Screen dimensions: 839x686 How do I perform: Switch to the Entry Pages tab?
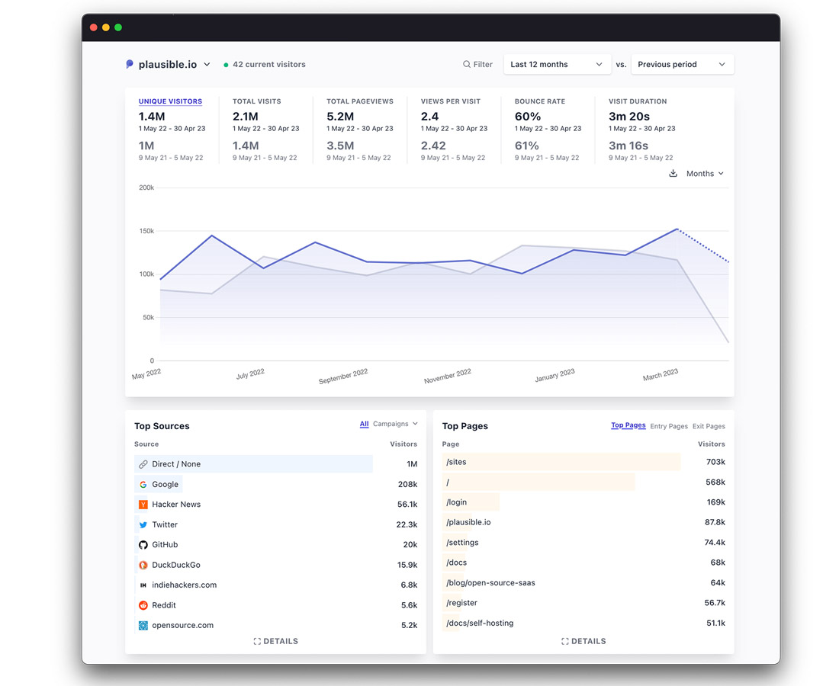tap(668, 426)
